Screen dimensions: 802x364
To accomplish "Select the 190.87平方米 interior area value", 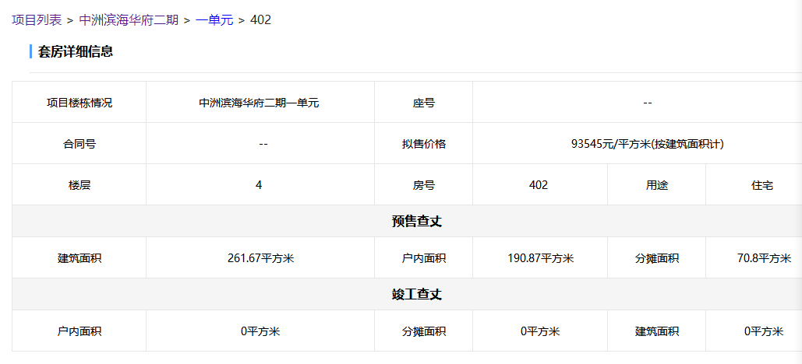I will point(540,258).
